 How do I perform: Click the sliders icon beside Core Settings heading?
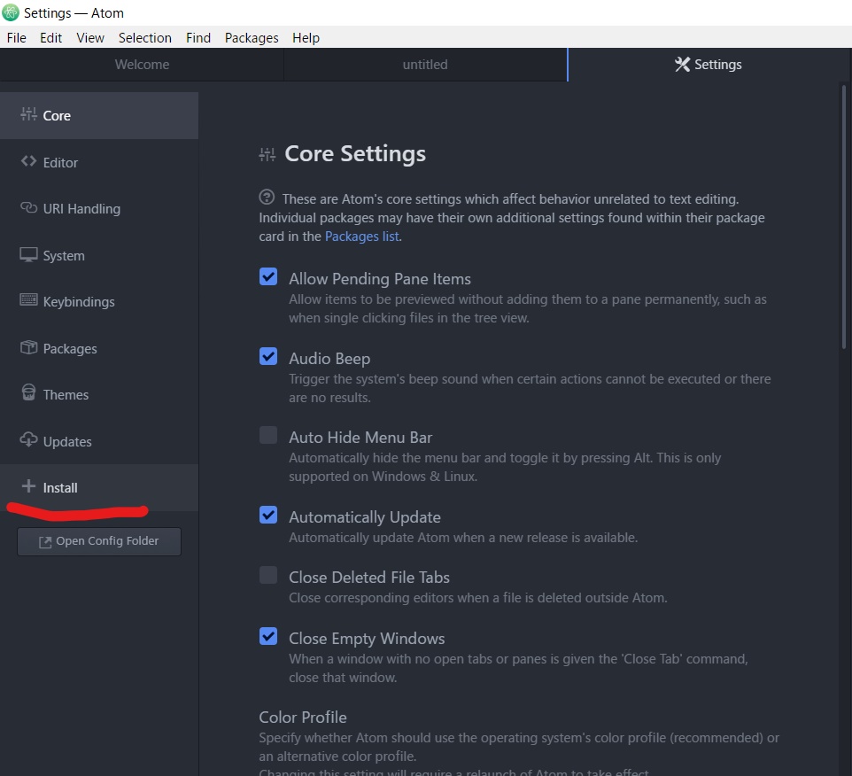267,155
